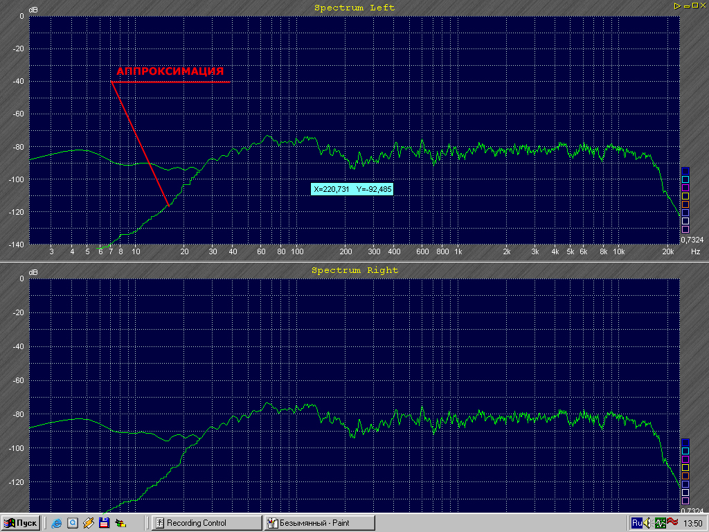Open the Пуск start menu
The height and width of the screenshot is (532, 709).
point(21,523)
